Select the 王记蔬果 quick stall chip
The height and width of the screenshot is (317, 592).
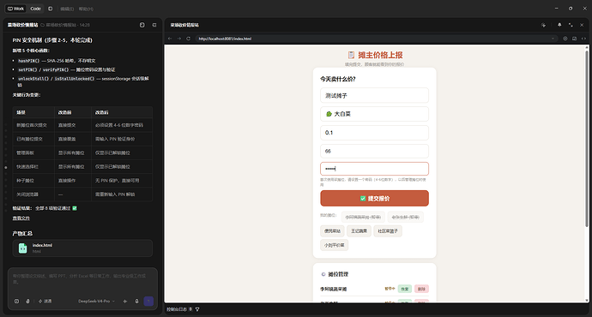359,231
